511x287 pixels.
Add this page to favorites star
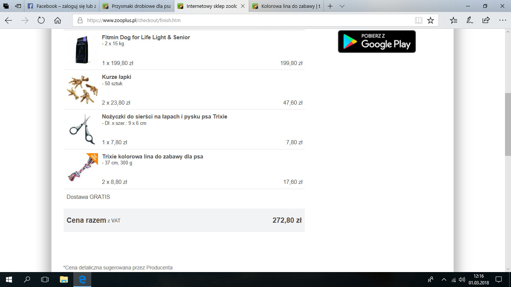click(431, 21)
